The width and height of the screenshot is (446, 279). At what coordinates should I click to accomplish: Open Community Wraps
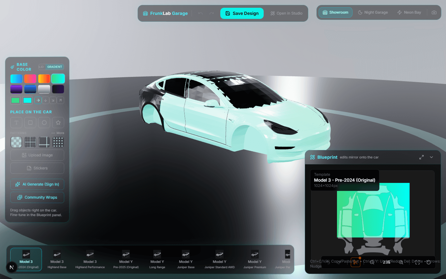point(37,197)
